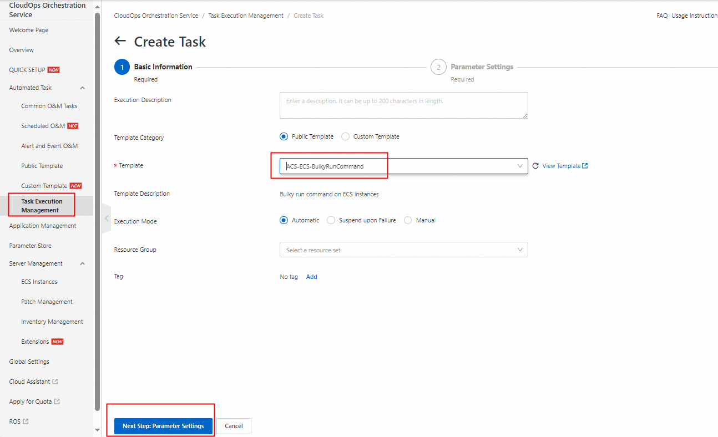Image resolution: width=718 pixels, height=437 pixels.
Task: Open Parameter Store in the sidebar
Action: click(31, 246)
